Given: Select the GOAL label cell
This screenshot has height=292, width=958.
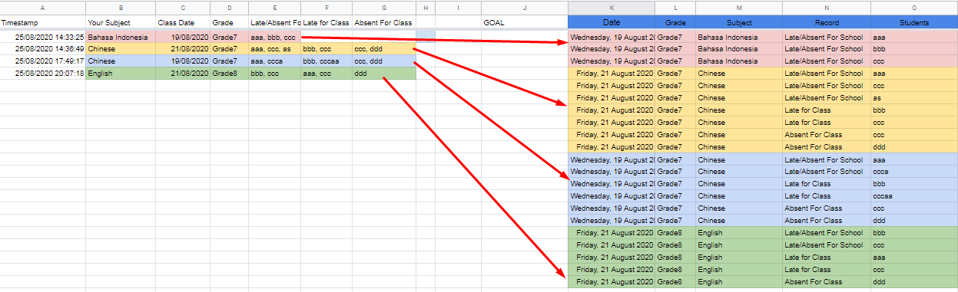Looking at the screenshot, I should (524, 22).
